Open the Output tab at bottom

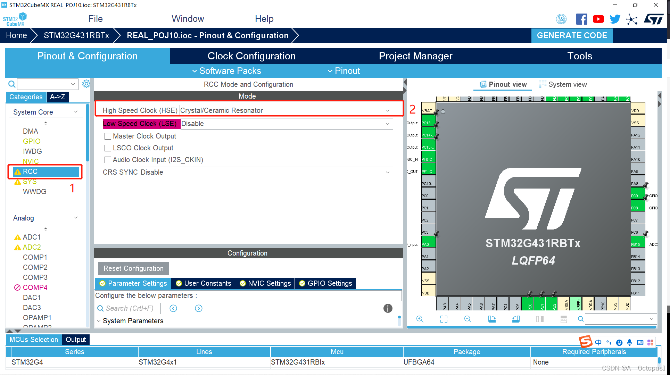[76, 340]
